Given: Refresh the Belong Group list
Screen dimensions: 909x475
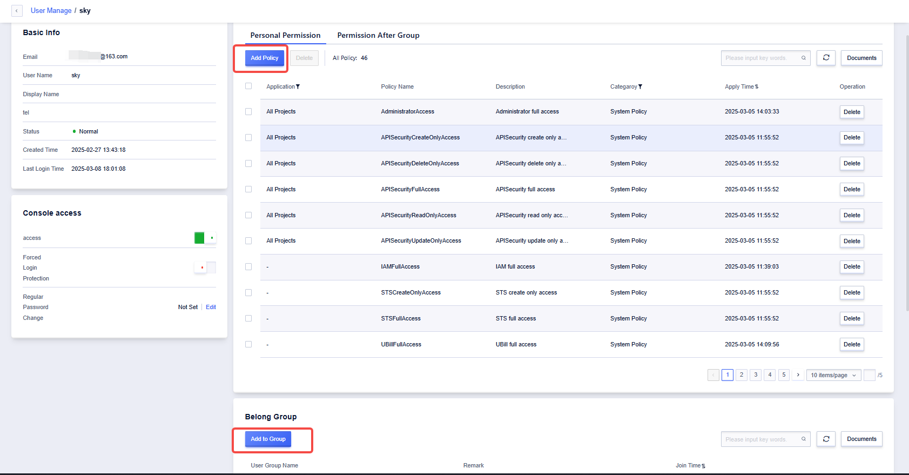Looking at the screenshot, I should [826, 439].
